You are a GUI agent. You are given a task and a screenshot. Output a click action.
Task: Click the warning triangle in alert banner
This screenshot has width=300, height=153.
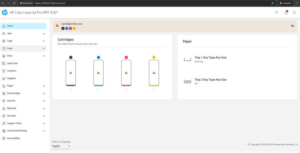(57, 25)
